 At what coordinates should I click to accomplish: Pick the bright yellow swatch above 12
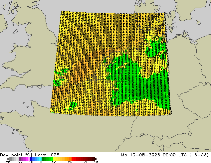point(54,159)
